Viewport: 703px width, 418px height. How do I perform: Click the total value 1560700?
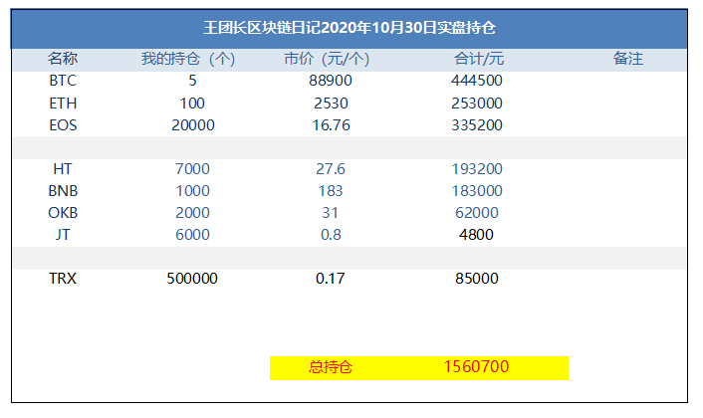(x=476, y=367)
